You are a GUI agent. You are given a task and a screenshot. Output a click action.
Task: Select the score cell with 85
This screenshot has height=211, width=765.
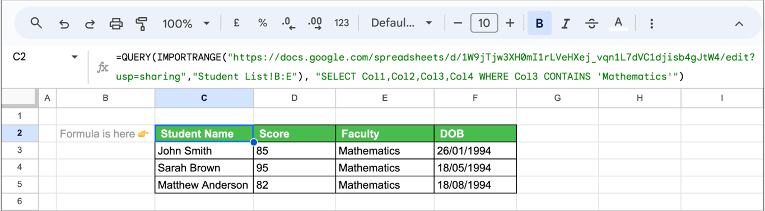point(295,151)
